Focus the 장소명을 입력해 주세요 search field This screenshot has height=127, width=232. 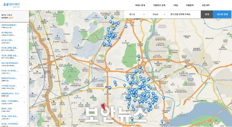[x=184, y=14]
